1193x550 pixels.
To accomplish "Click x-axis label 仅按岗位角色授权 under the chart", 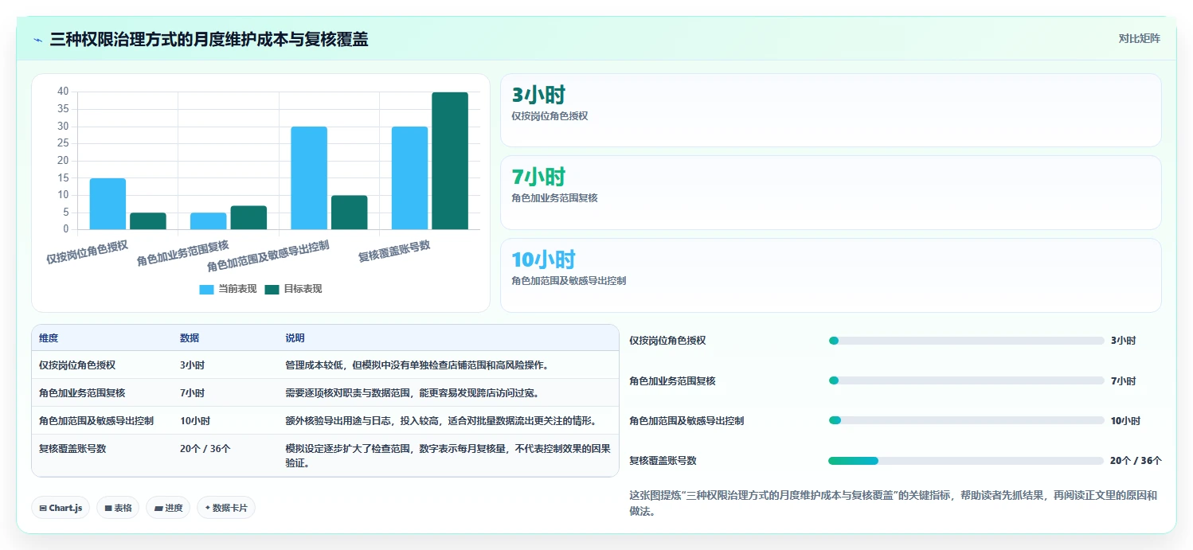I will (87, 251).
